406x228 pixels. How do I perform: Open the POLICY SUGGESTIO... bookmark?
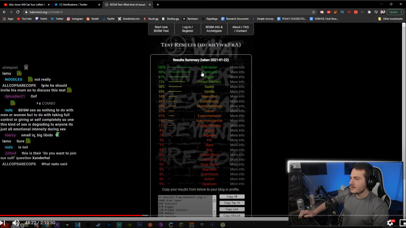(x=292, y=19)
